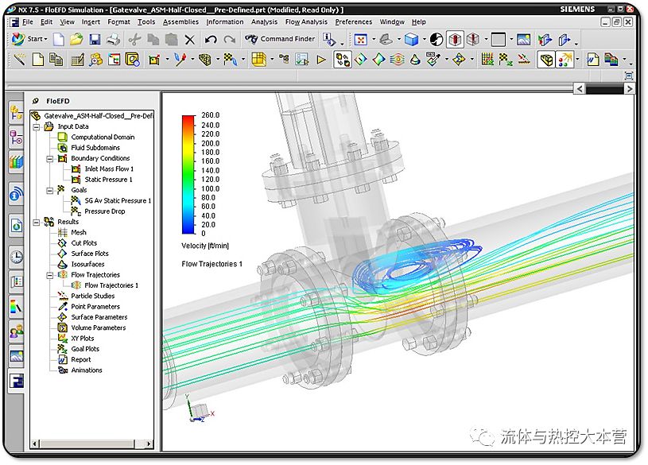The image size is (648, 465).
Task: Collapse the Input Data tree node
Action: [36, 126]
